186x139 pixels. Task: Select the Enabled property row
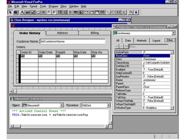click(142, 70)
